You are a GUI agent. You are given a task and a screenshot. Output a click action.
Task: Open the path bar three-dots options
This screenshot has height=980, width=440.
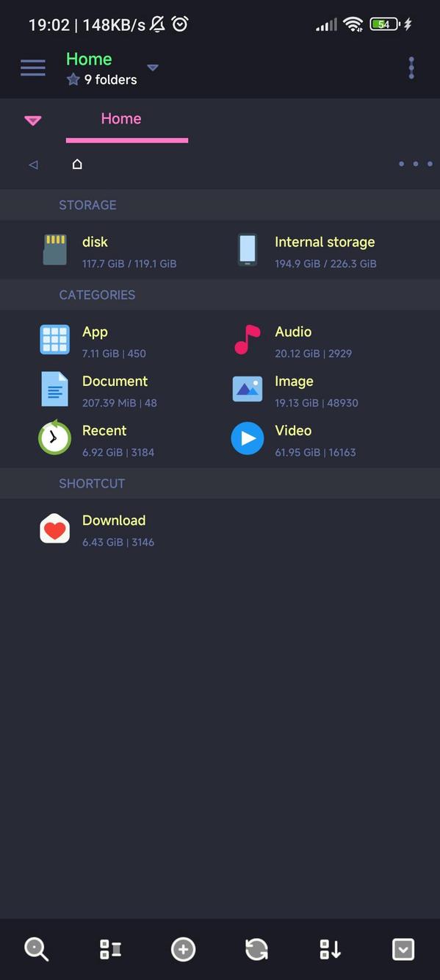(415, 164)
